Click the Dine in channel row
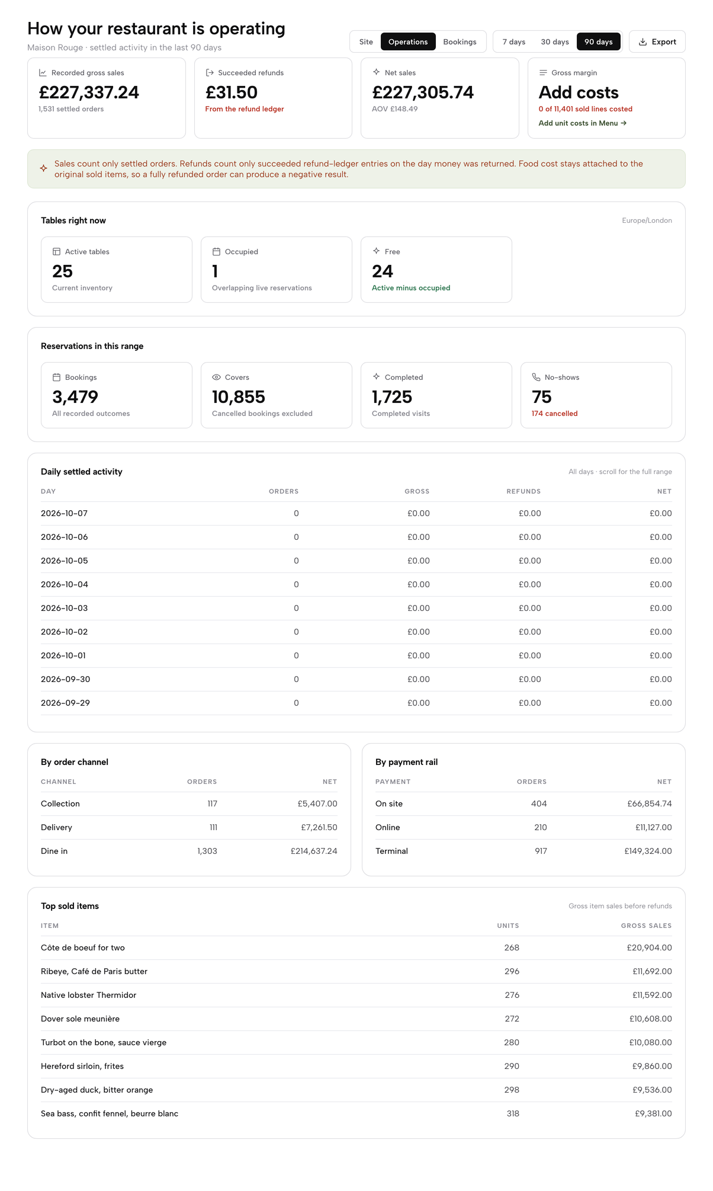 [x=189, y=851]
